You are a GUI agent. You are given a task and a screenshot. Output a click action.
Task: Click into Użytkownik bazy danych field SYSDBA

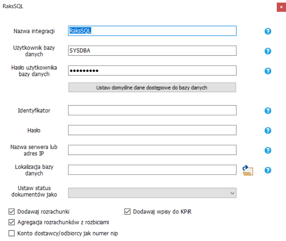(152, 51)
